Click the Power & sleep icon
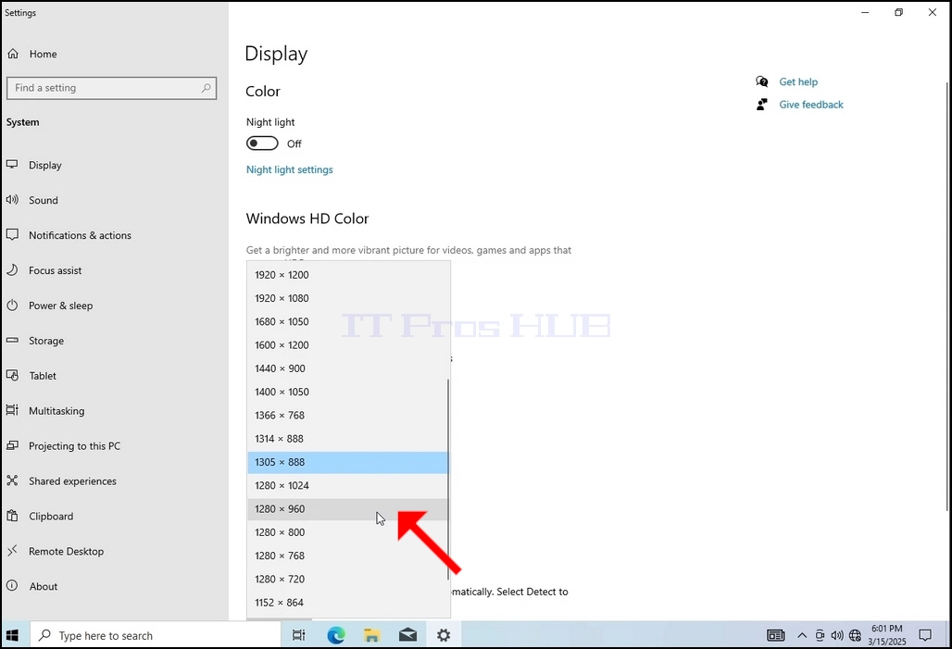 (12, 306)
